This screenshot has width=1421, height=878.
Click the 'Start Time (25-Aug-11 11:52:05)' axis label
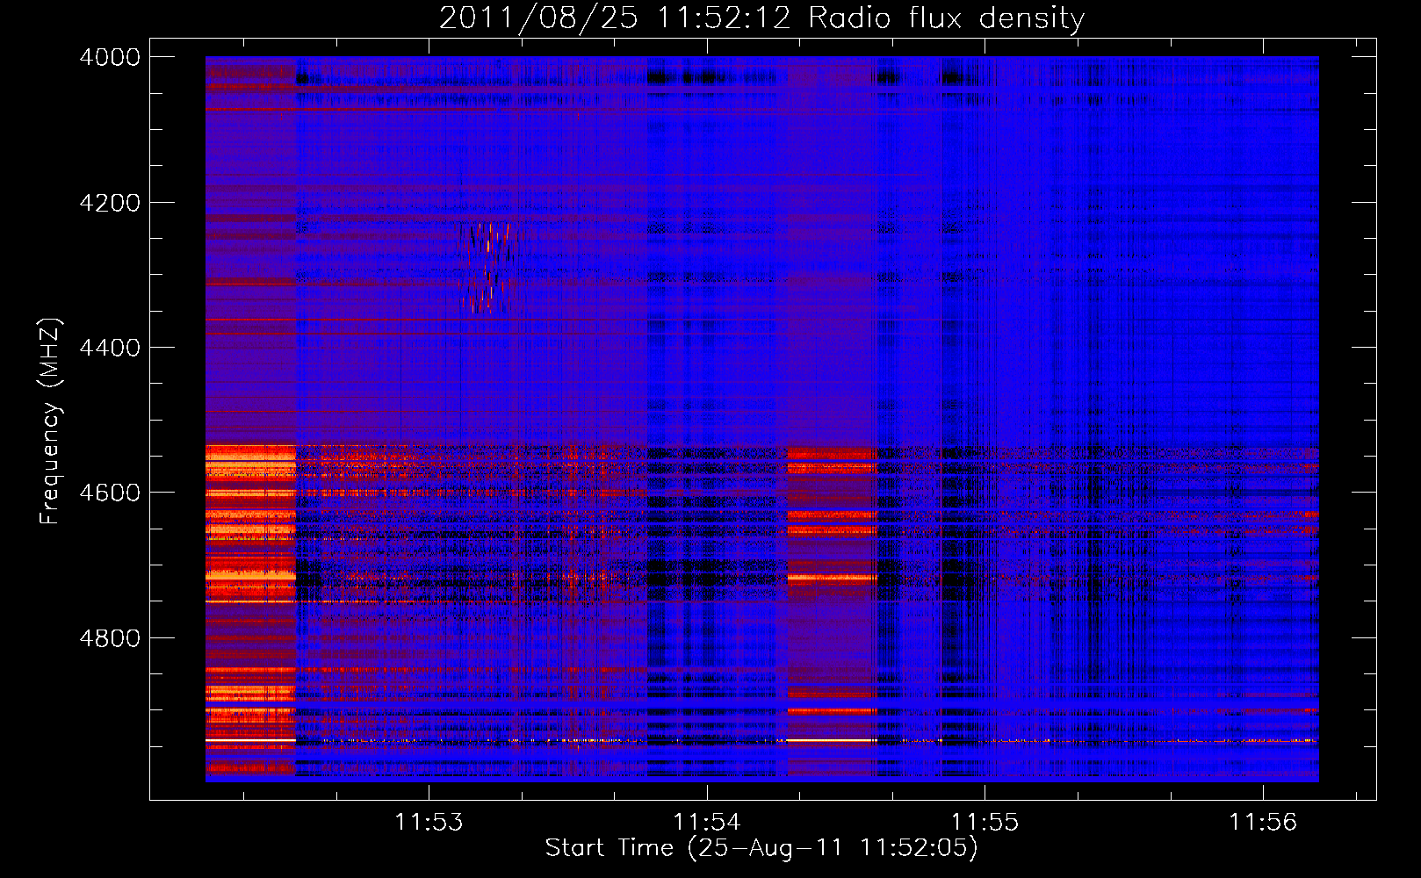click(x=761, y=848)
